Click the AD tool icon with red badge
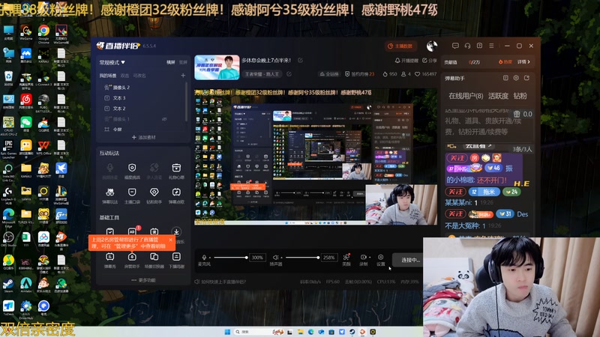 132,231
